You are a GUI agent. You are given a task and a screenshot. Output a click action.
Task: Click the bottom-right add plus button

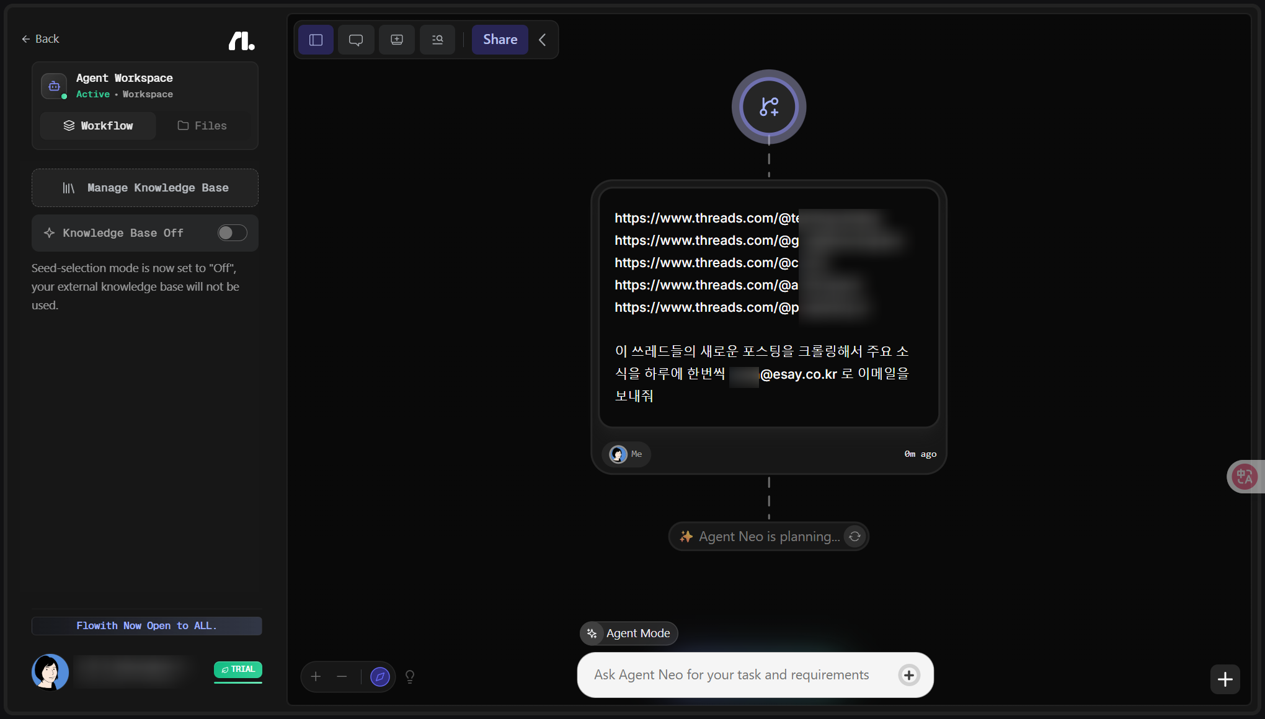click(x=1225, y=679)
